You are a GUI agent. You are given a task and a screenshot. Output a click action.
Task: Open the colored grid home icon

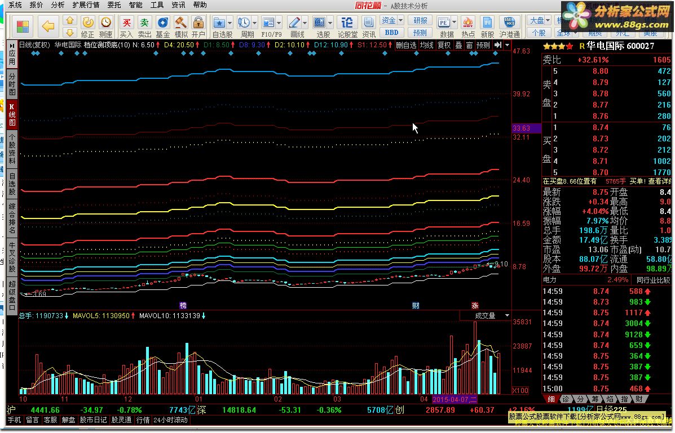coord(23,26)
